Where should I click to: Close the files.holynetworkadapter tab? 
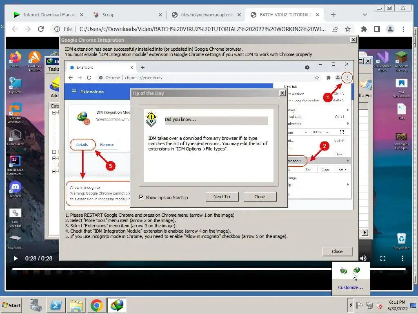click(x=239, y=15)
